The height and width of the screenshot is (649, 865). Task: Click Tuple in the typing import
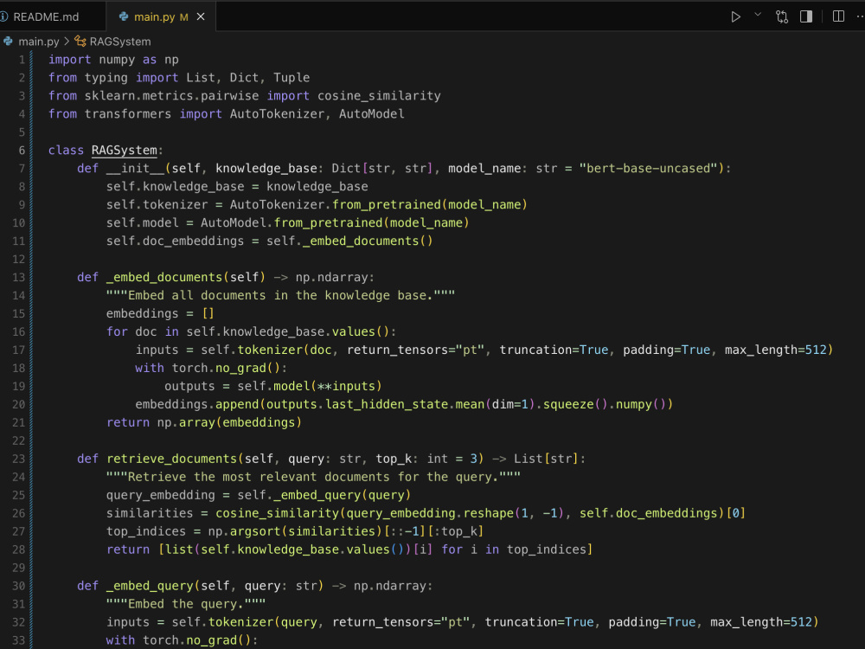pyautogui.click(x=292, y=78)
